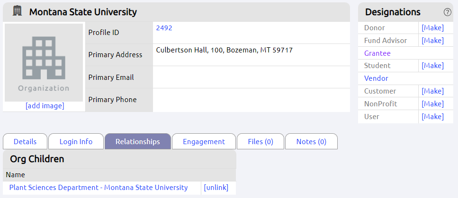Image resolution: width=458 pixels, height=198 pixels.
Task: Make this profile a Fund Advisor
Action: click(x=432, y=40)
